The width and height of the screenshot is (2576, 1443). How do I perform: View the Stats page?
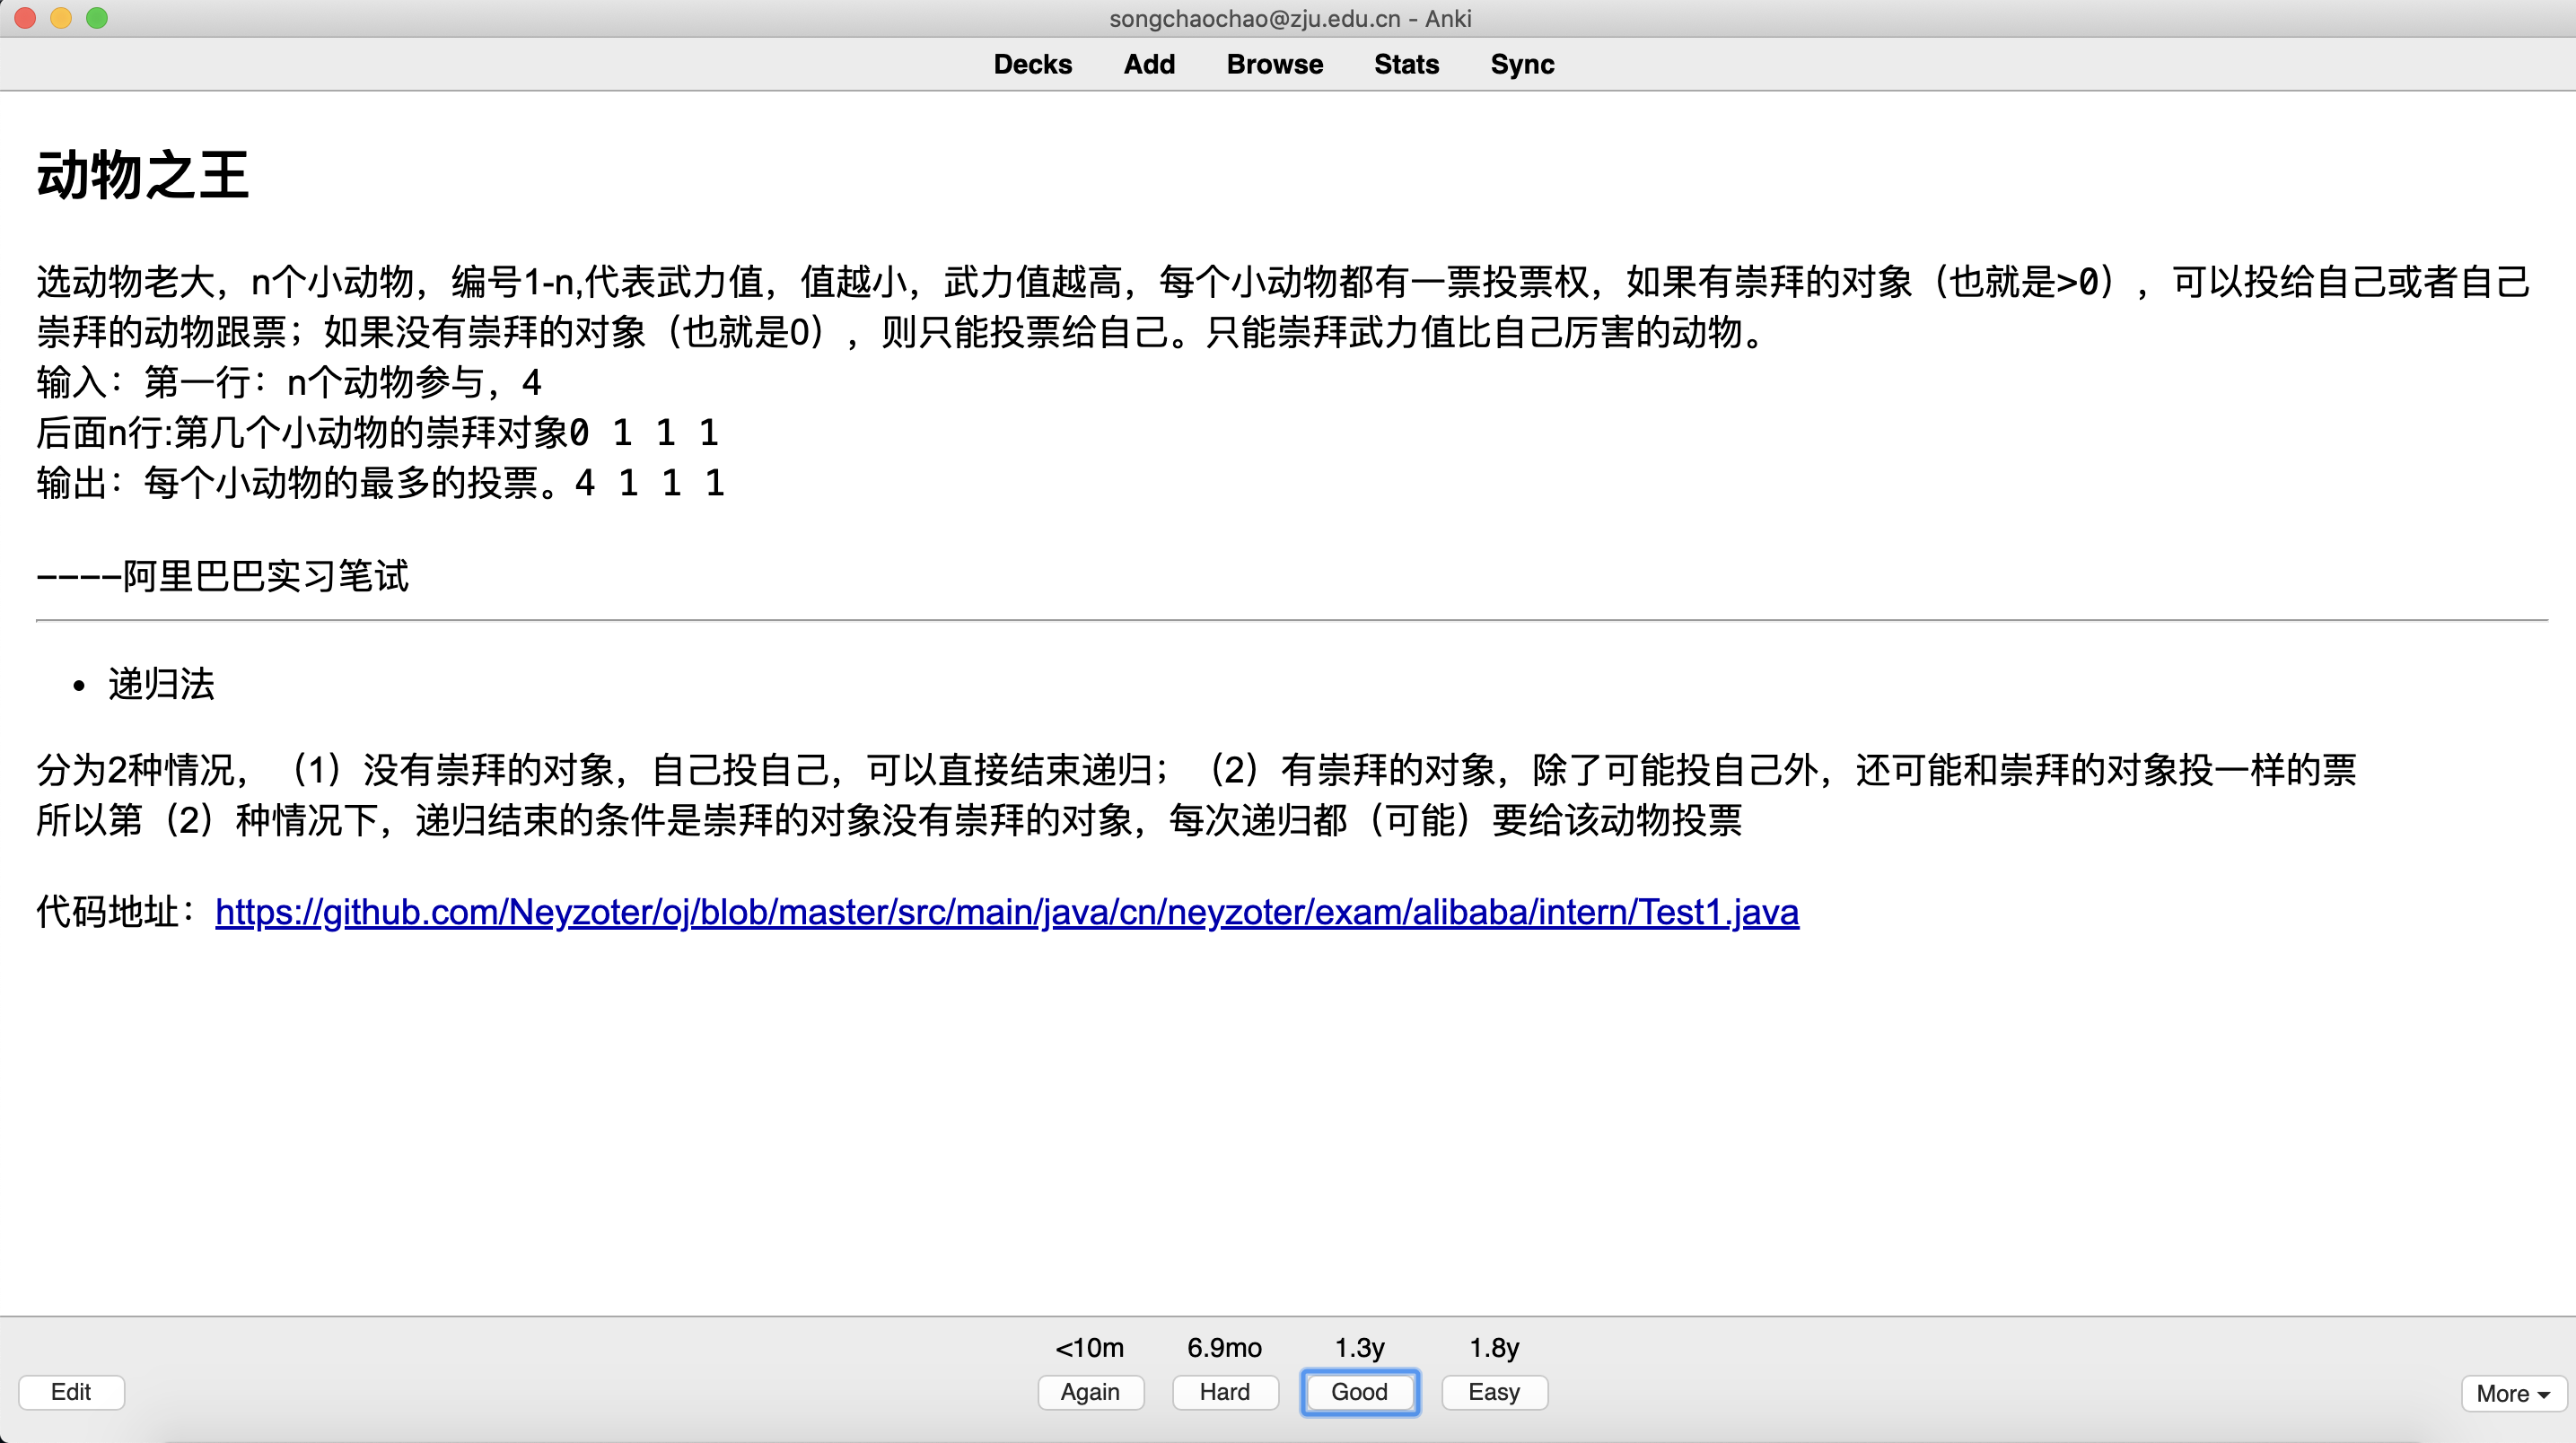click(1406, 64)
